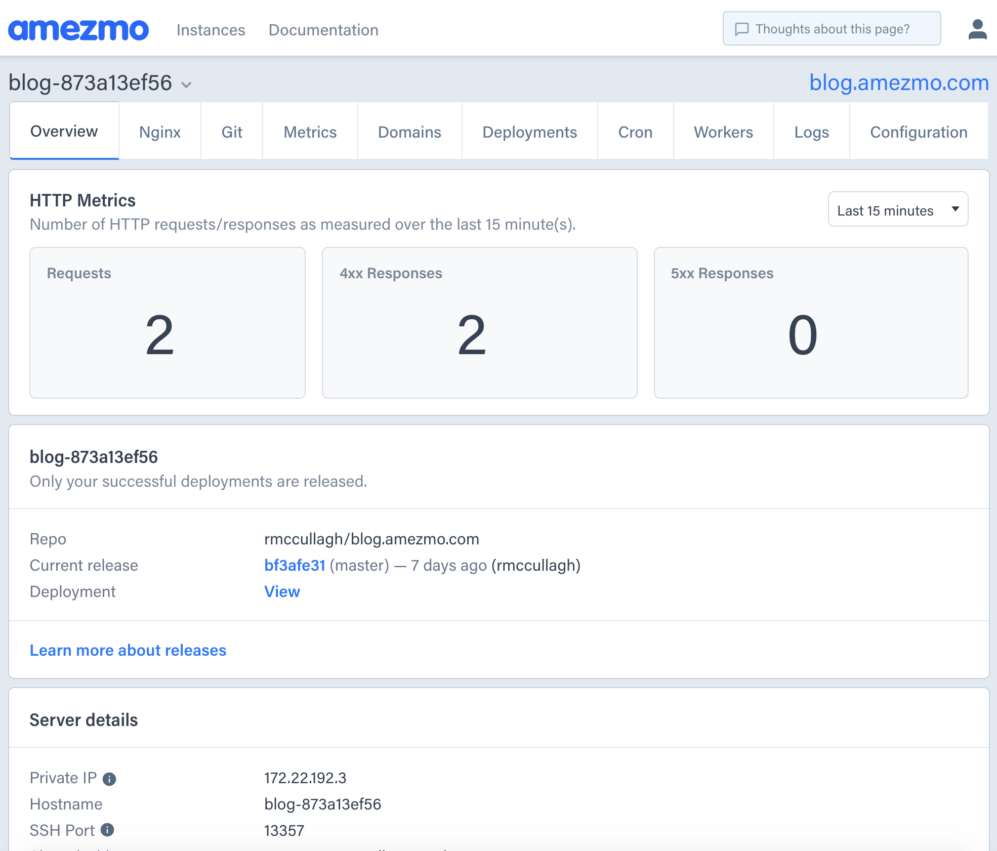
Task: Open the user account profile icon
Action: pos(977,29)
